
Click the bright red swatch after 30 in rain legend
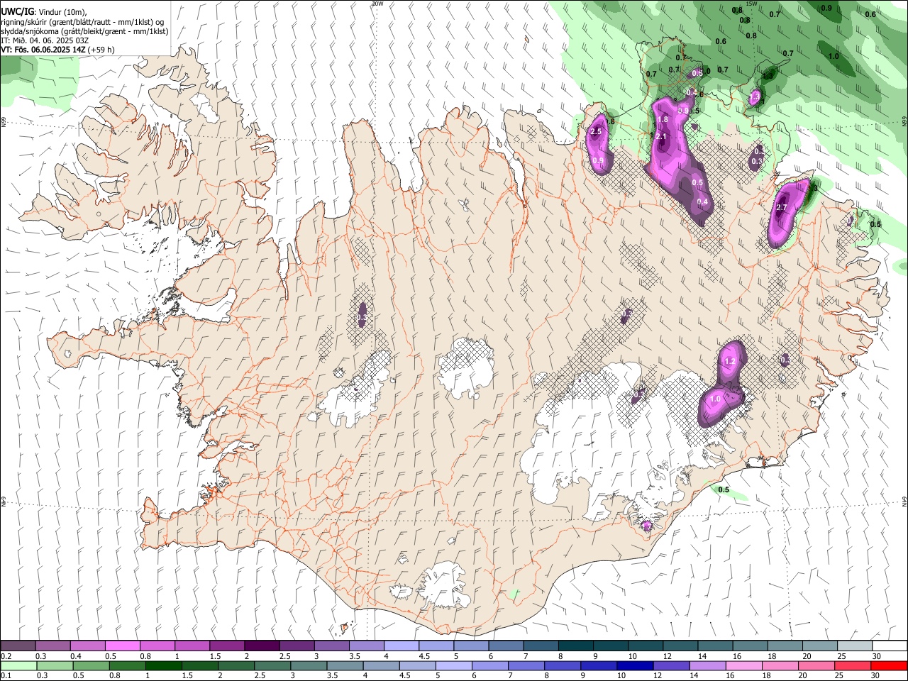click(888, 665)
